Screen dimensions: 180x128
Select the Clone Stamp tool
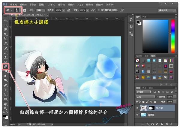5,57
